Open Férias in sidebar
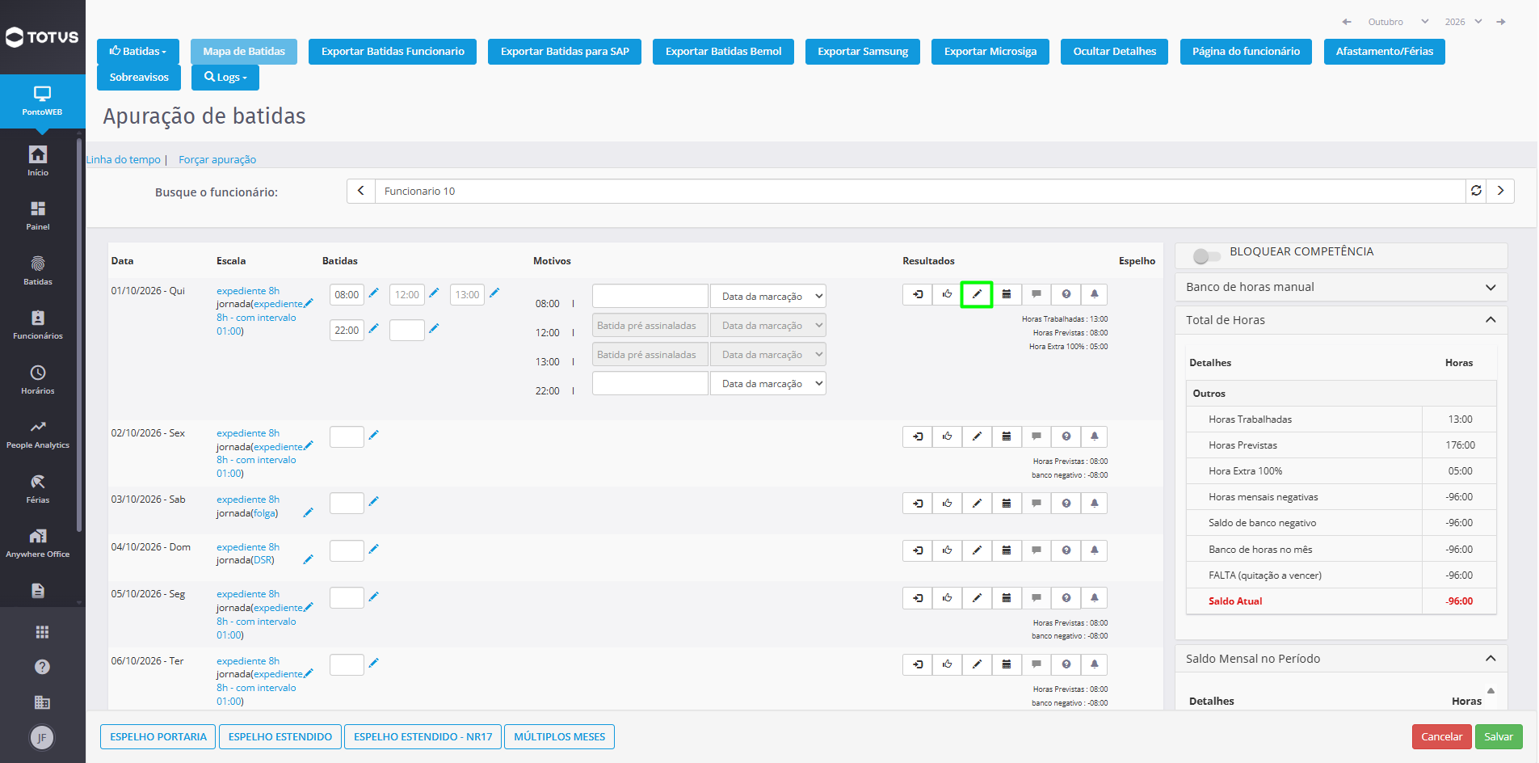 click(x=38, y=489)
